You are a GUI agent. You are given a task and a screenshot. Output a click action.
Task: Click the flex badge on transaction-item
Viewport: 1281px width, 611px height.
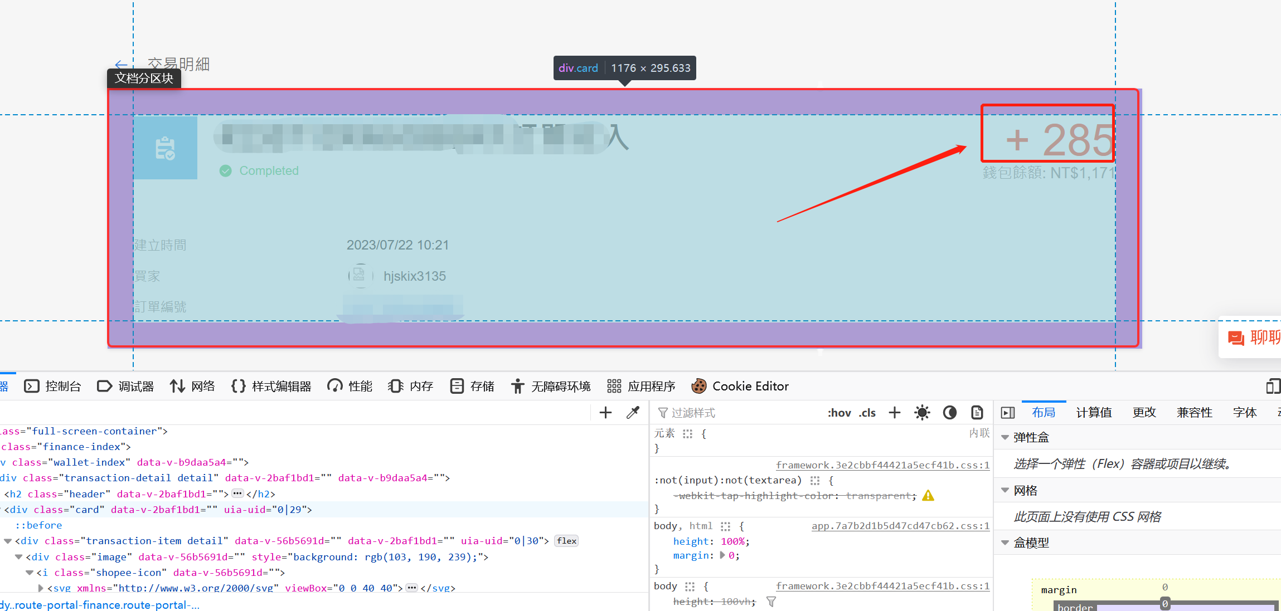[566, 541]
